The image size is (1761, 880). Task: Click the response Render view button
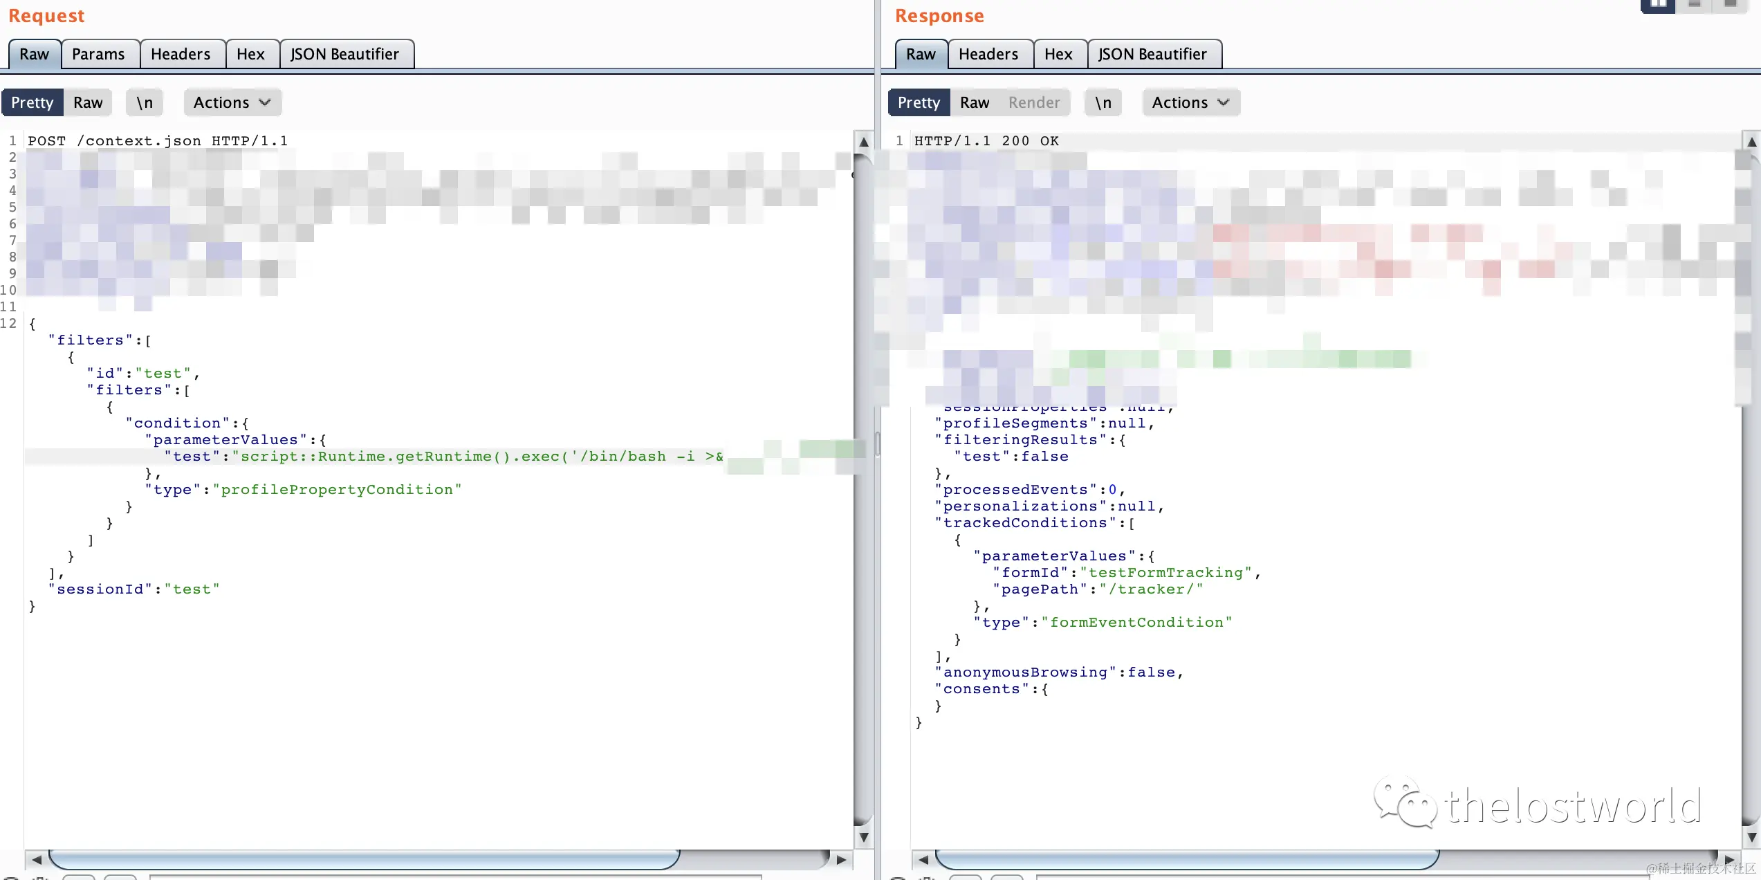point(1034,102)
